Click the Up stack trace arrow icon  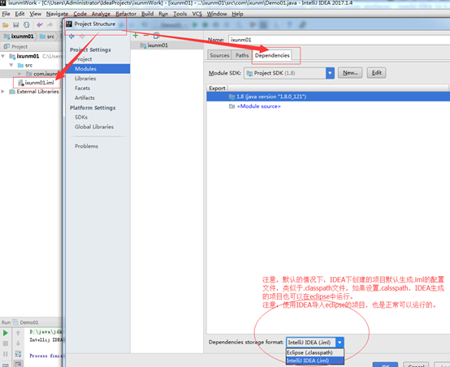18,333
